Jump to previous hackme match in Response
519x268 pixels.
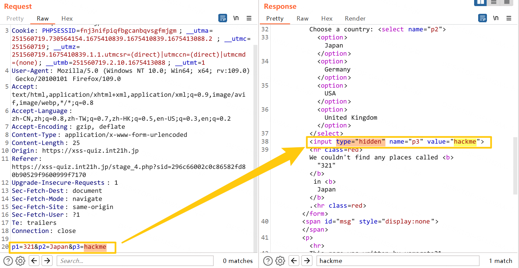pos(294,261)
